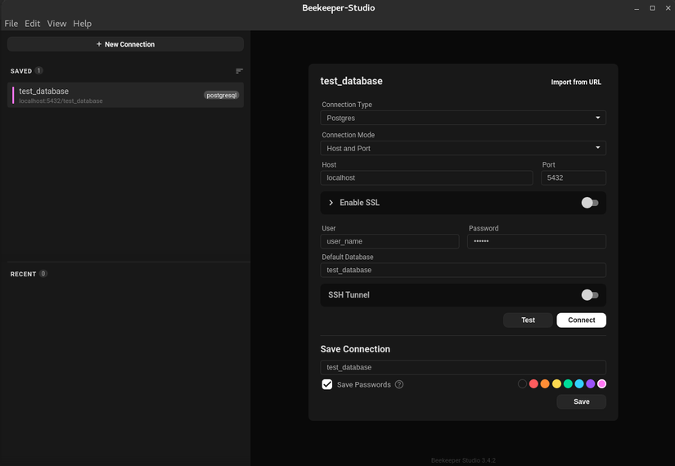Select the orange color swatch

pos(545,383)
